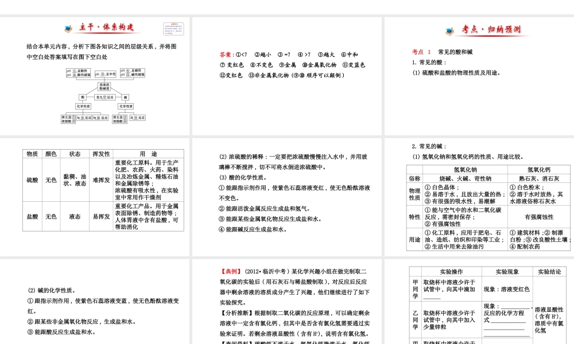
Task: Click answer ⑬非金属氧化物 text
Action: pos(268,75)
